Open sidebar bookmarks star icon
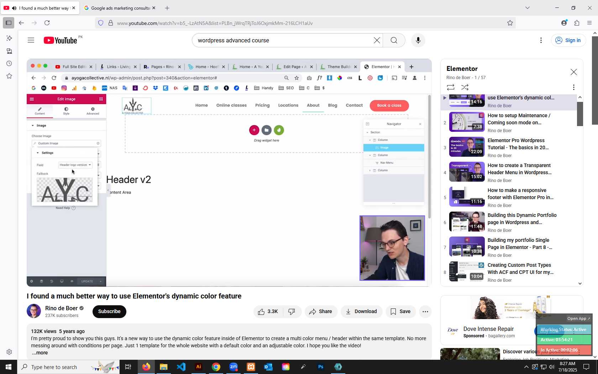This screenshot has height=374, width=598. tap(9, 76)
